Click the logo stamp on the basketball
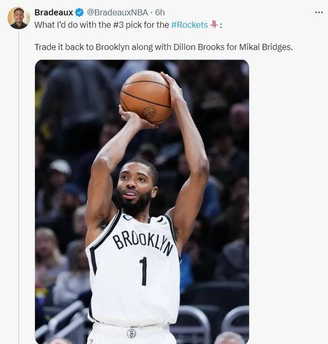 (x=150, y=113)
